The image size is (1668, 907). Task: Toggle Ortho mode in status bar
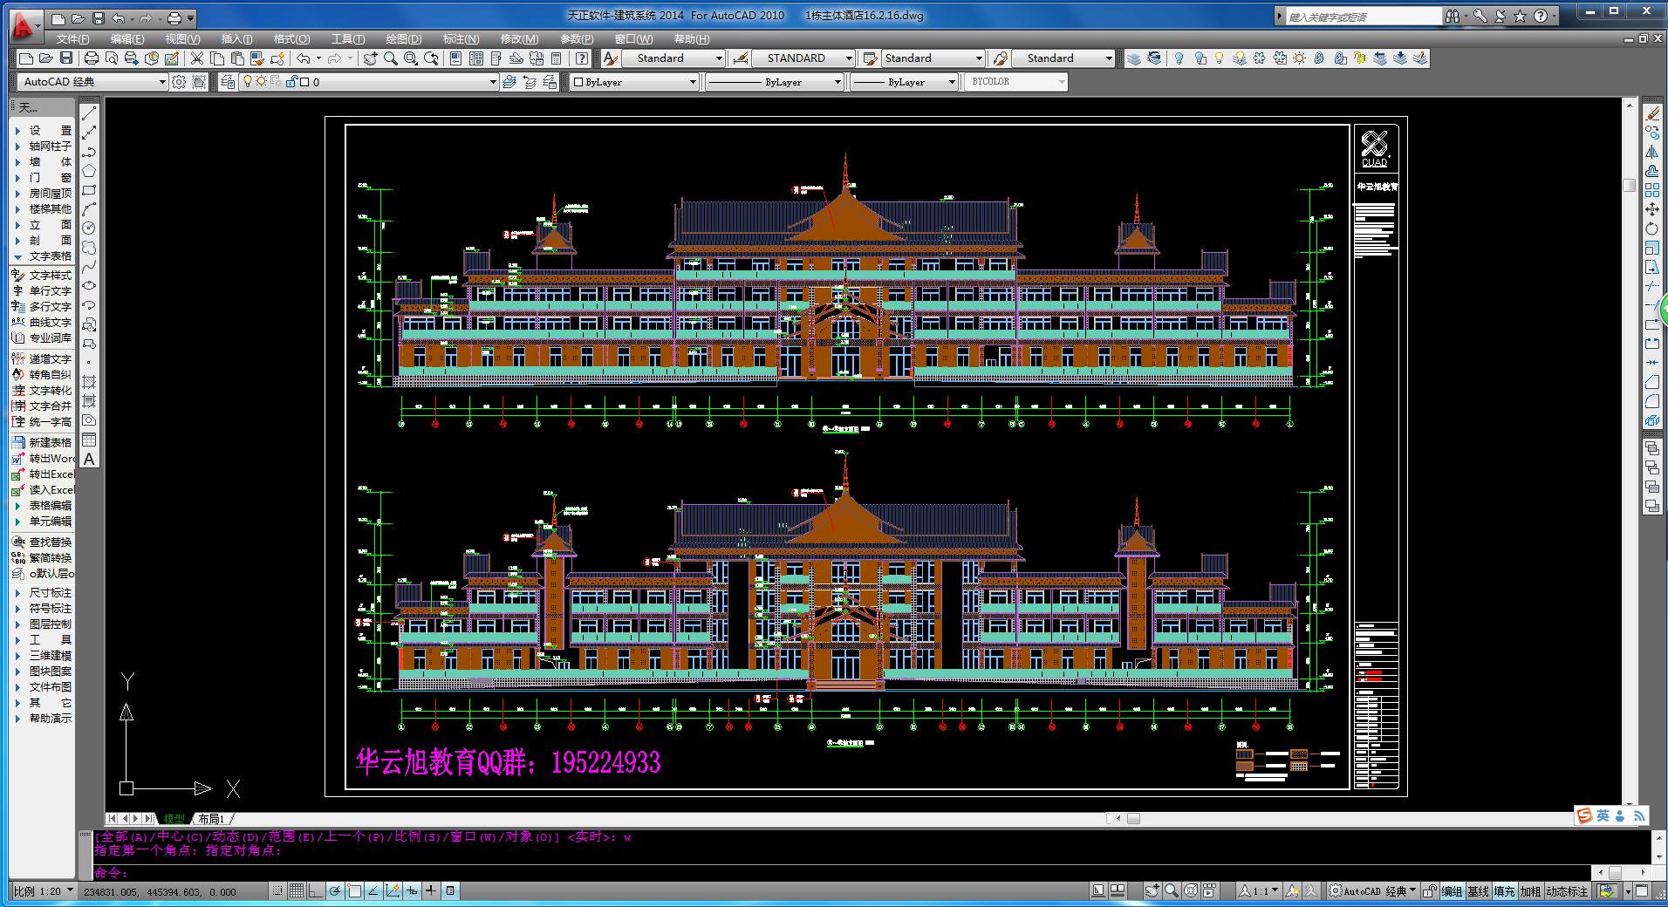[315, 890]
